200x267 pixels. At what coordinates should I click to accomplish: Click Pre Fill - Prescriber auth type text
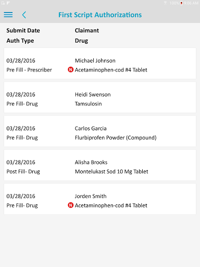(29, 70)
